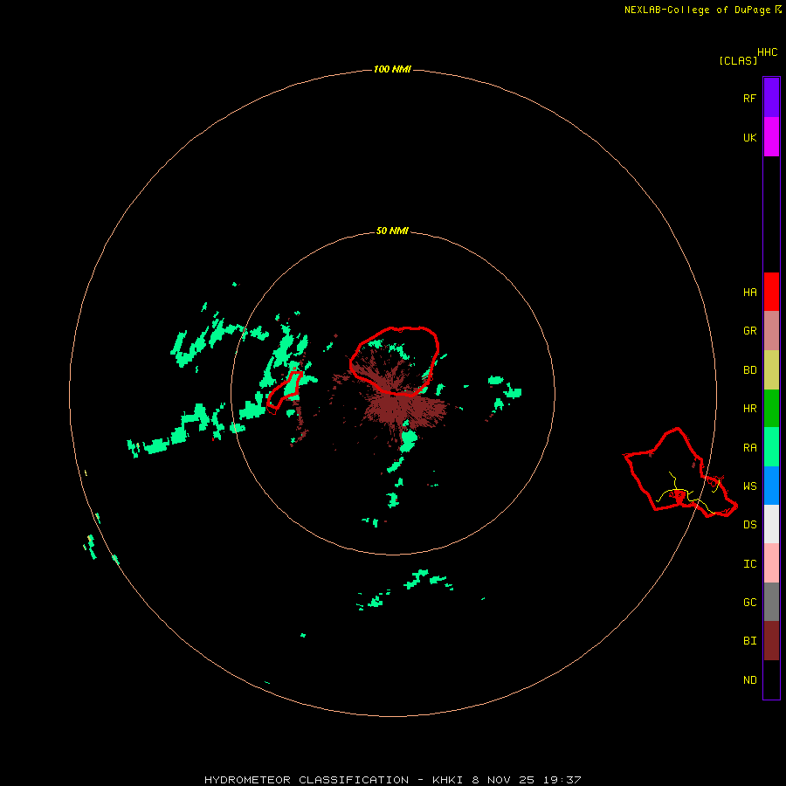This screenshot has width=786, height=786.
Task: Select the GR pink legend swatch
Action: [771, 331]
